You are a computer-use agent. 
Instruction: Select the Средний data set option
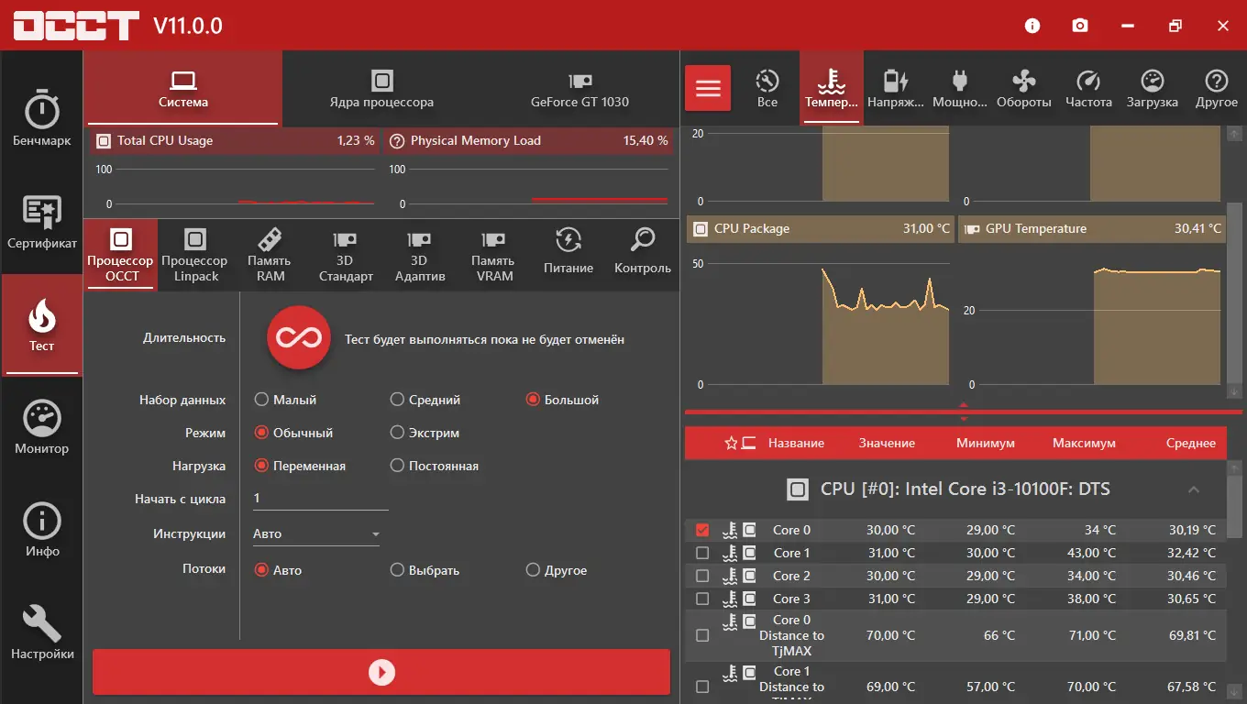[x=425, y=400]
